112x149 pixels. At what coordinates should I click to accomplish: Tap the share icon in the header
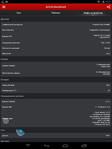coord(108,7)
